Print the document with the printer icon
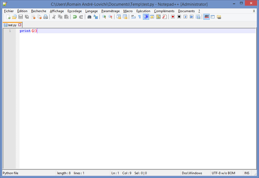Viewport: 259px width, 178px height. click(x=46, y=17)
